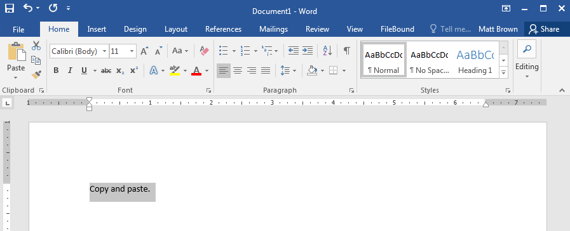The width and height of the screenshot is (570, 231).
Task: Clear all formatting with eraser icon
Action: (x=205, y=51)
